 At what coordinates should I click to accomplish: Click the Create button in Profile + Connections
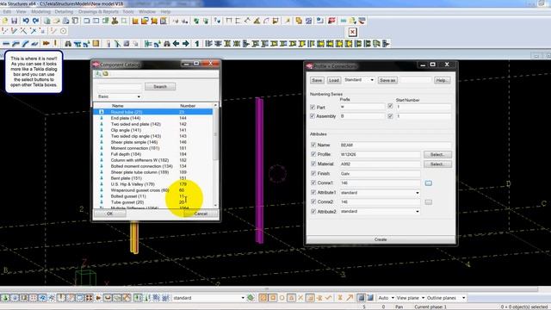tap(381, 239)
